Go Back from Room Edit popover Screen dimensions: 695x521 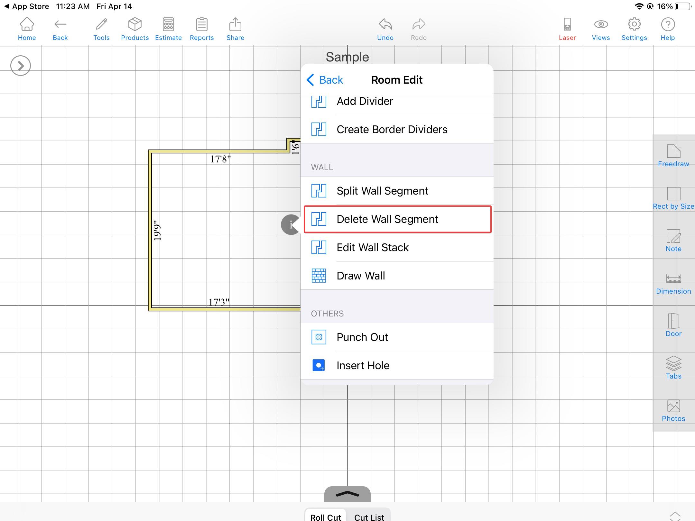(x=325, y=80)
